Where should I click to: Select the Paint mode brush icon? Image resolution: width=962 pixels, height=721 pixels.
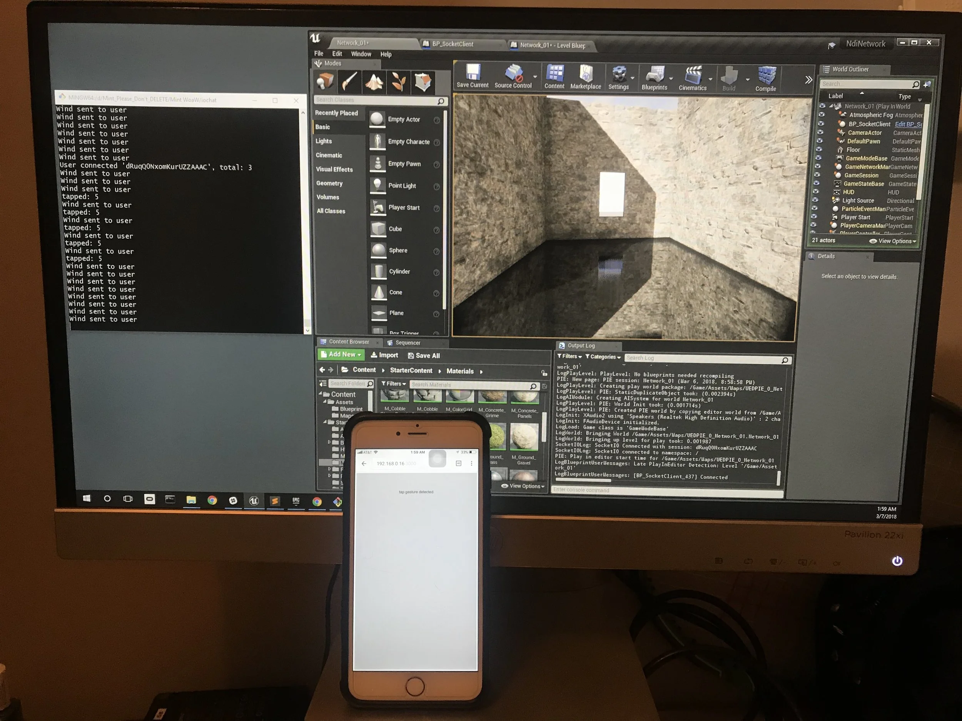(349, 81)
